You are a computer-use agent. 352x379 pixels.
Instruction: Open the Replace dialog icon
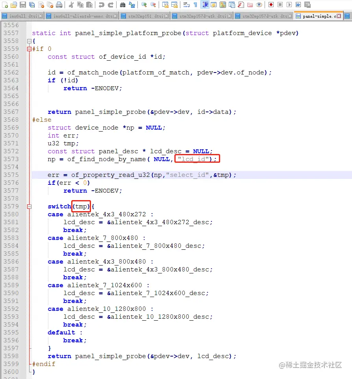click(132, 5)
